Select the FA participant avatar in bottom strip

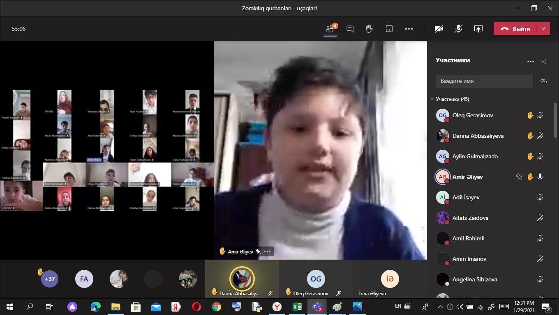click(x=84, y=279)
